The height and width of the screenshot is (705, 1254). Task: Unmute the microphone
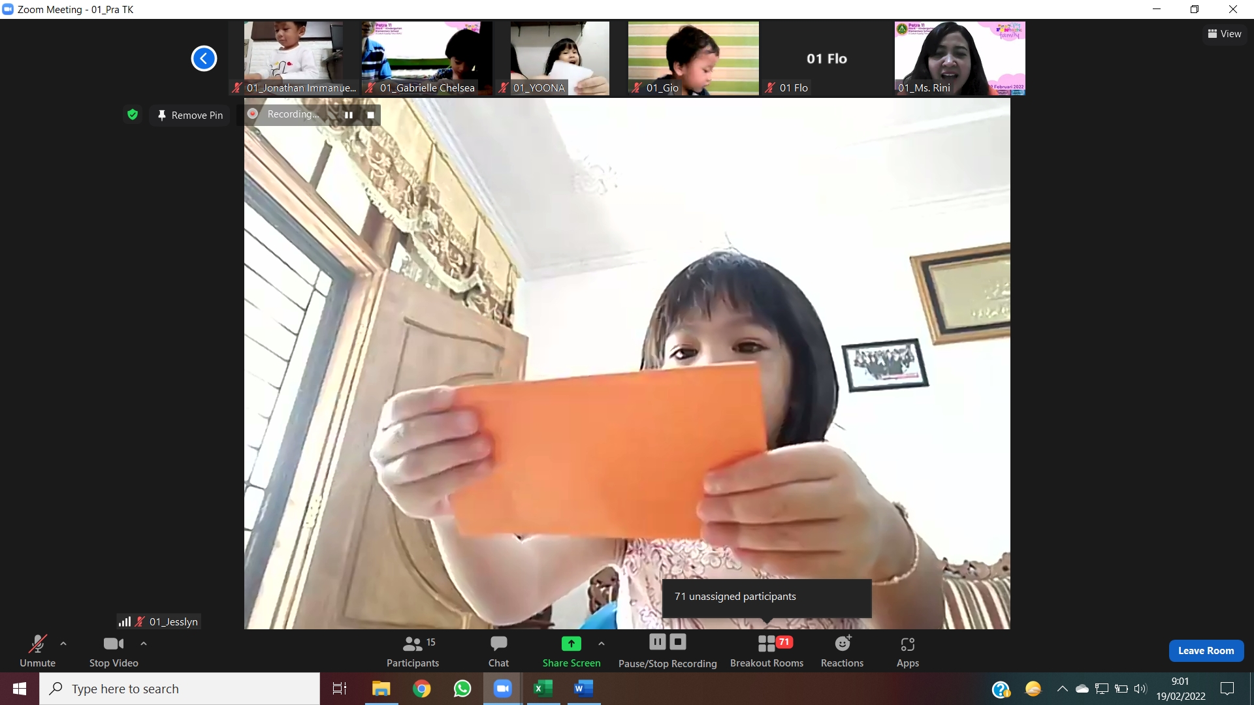pos(37,651)
